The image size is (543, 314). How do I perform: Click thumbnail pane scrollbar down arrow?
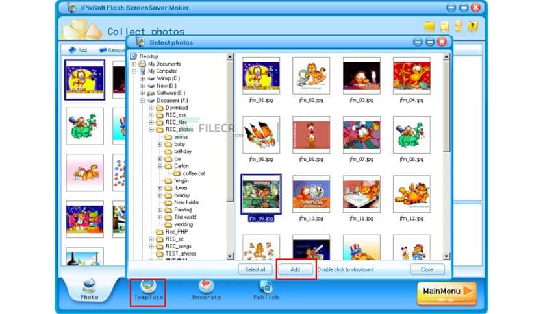[446, 256]
